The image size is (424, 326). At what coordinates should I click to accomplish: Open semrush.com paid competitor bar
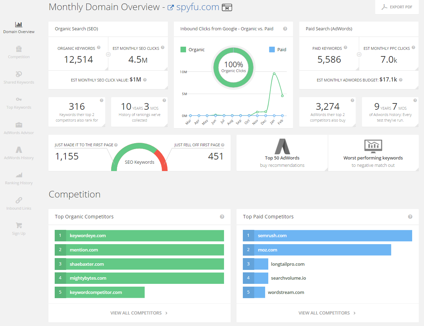point(327,235)
